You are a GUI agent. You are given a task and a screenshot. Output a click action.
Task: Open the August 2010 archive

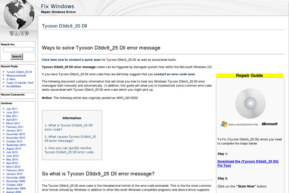[x=13, y=149]
